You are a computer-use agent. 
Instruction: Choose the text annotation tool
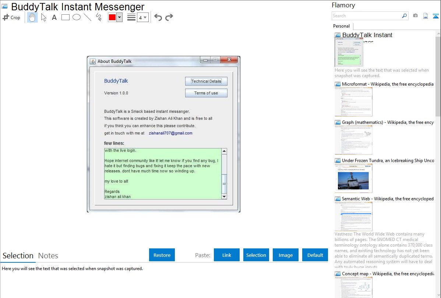[54, 17]
